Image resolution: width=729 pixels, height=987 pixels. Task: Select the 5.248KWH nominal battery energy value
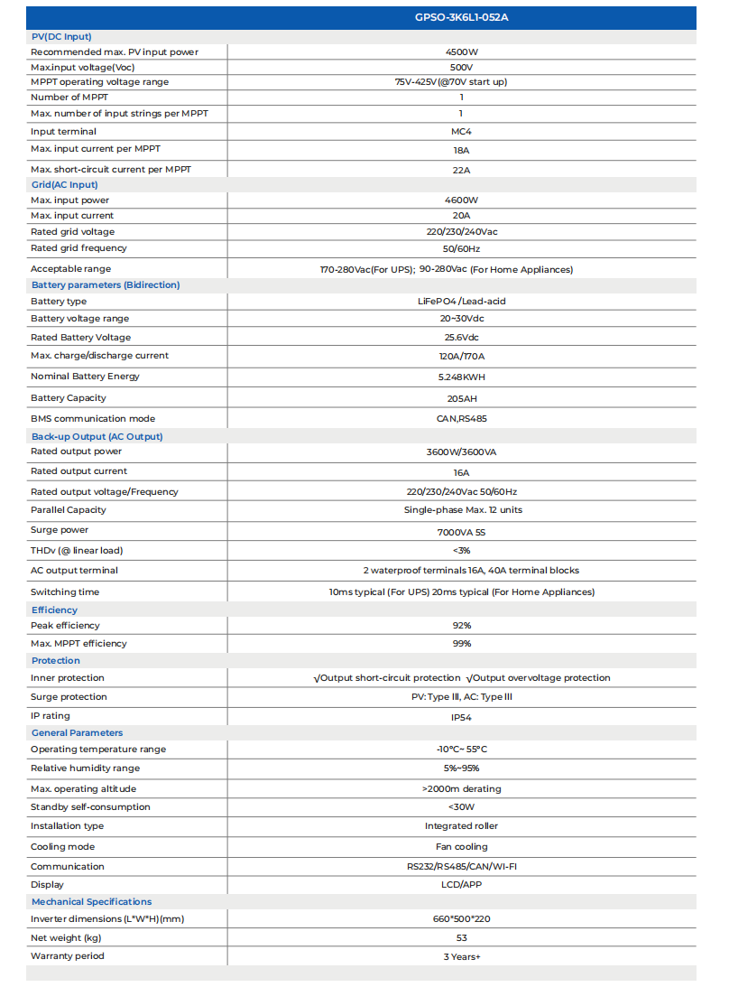coord(461,377)
